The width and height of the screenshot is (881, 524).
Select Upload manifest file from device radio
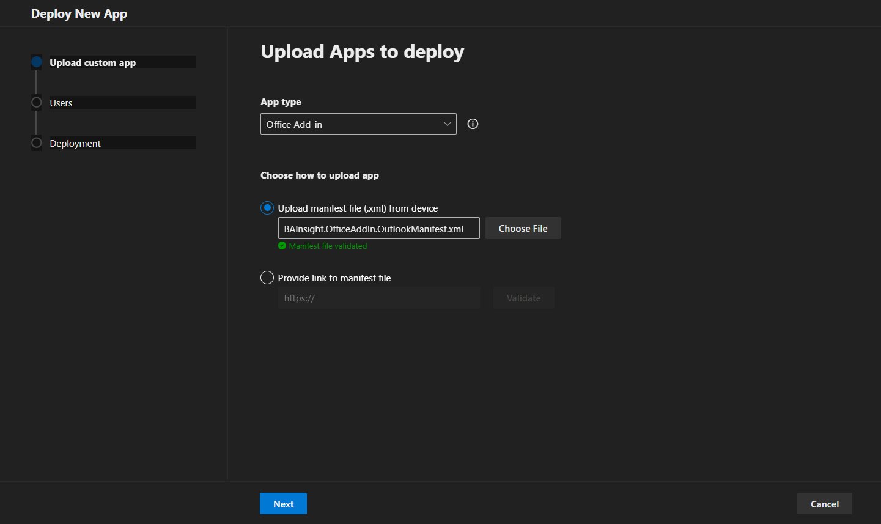point(267,208)
